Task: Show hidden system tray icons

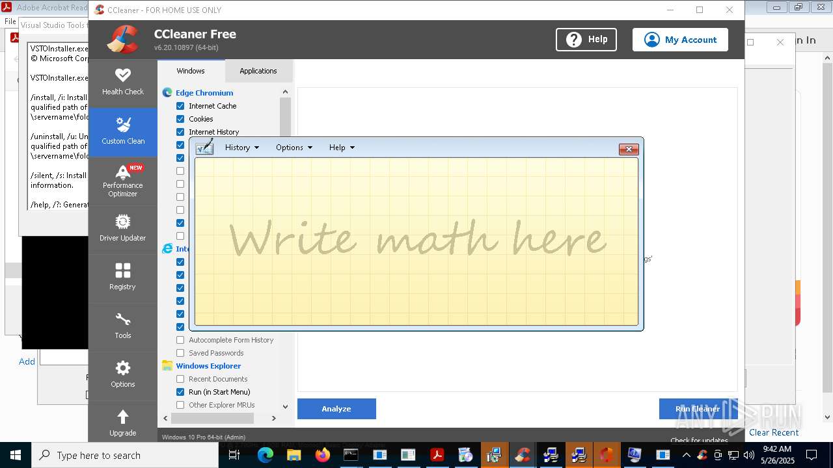Action: click(686, 455)
